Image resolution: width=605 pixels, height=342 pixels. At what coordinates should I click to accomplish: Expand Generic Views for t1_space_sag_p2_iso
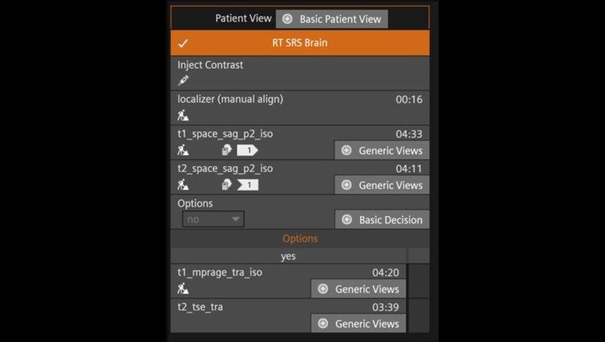click(381, 150)
